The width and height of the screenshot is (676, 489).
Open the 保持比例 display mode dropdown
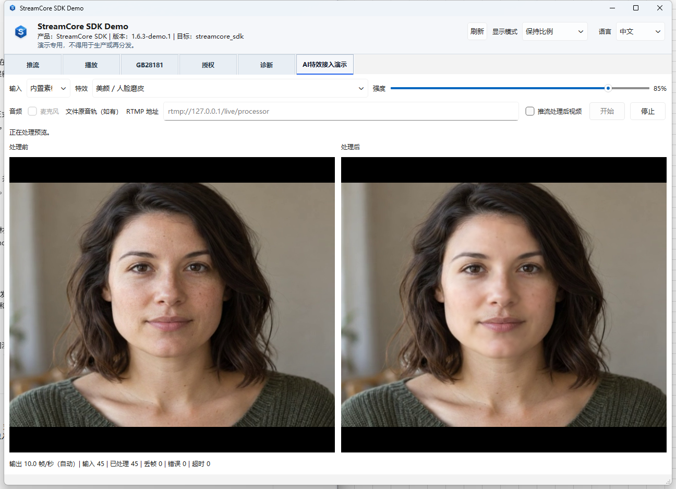pos(554,31)
